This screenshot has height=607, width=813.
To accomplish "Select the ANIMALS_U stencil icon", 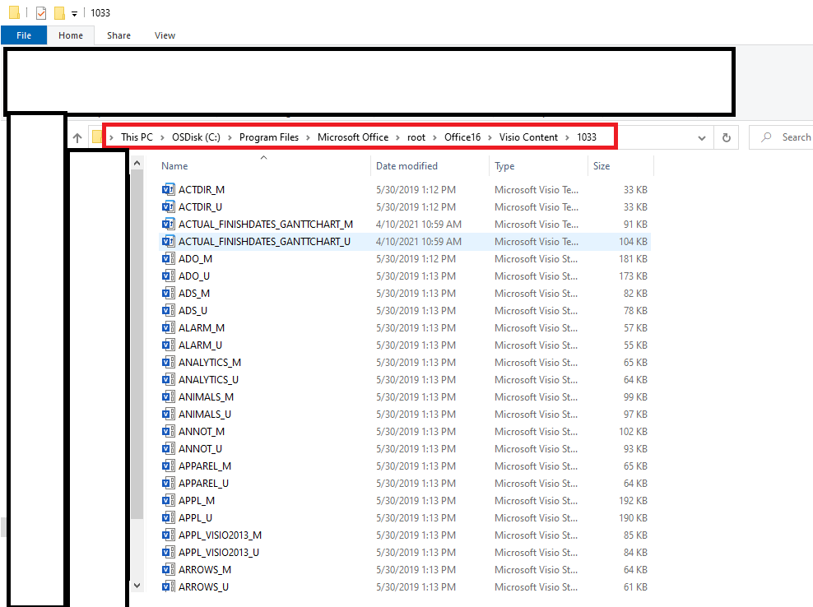I will pyautogui.click(x=168, y=415).
